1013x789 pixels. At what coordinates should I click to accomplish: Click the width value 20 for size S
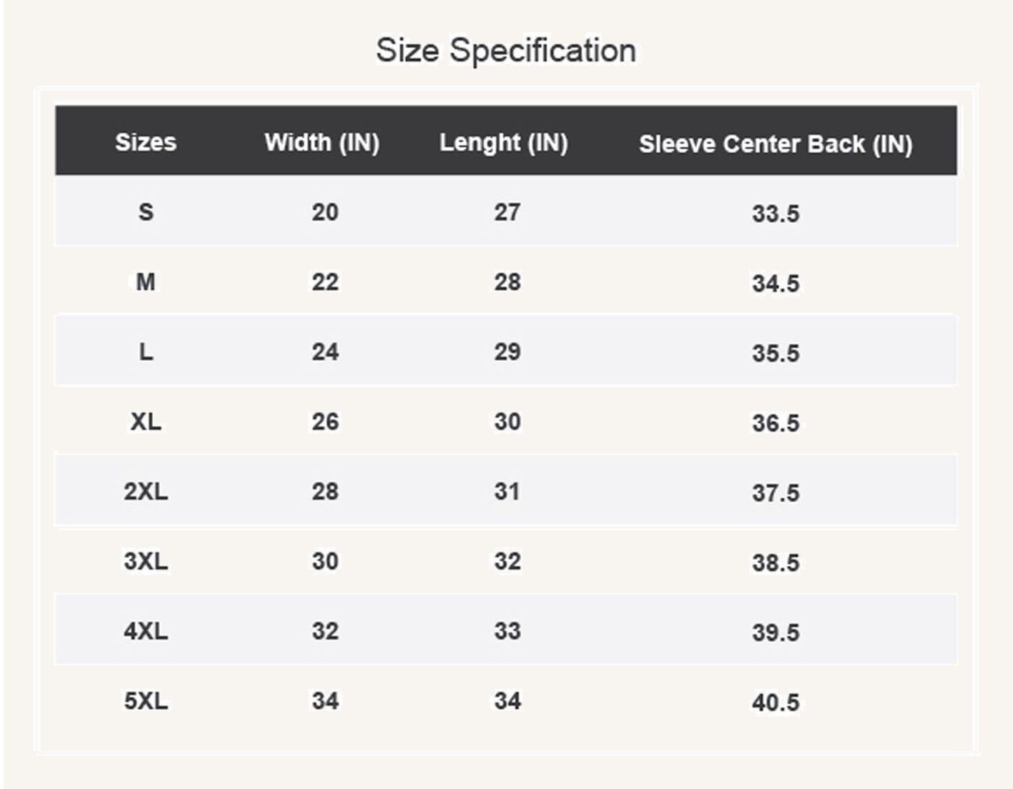(x=325, y=212)
